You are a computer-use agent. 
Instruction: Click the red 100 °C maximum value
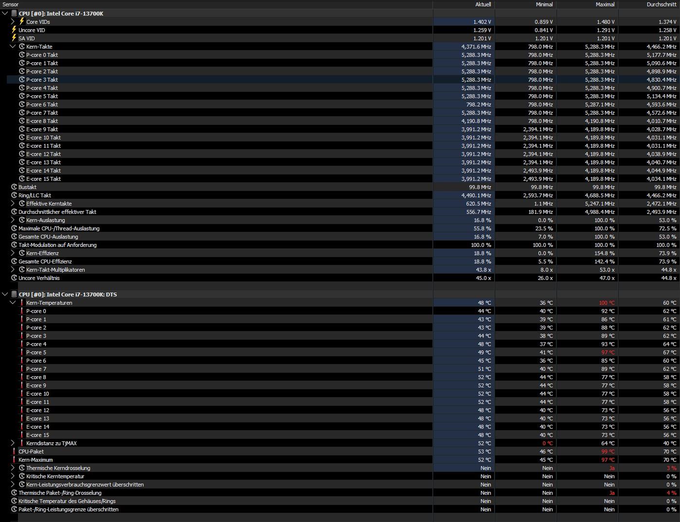tap(607, 303)
